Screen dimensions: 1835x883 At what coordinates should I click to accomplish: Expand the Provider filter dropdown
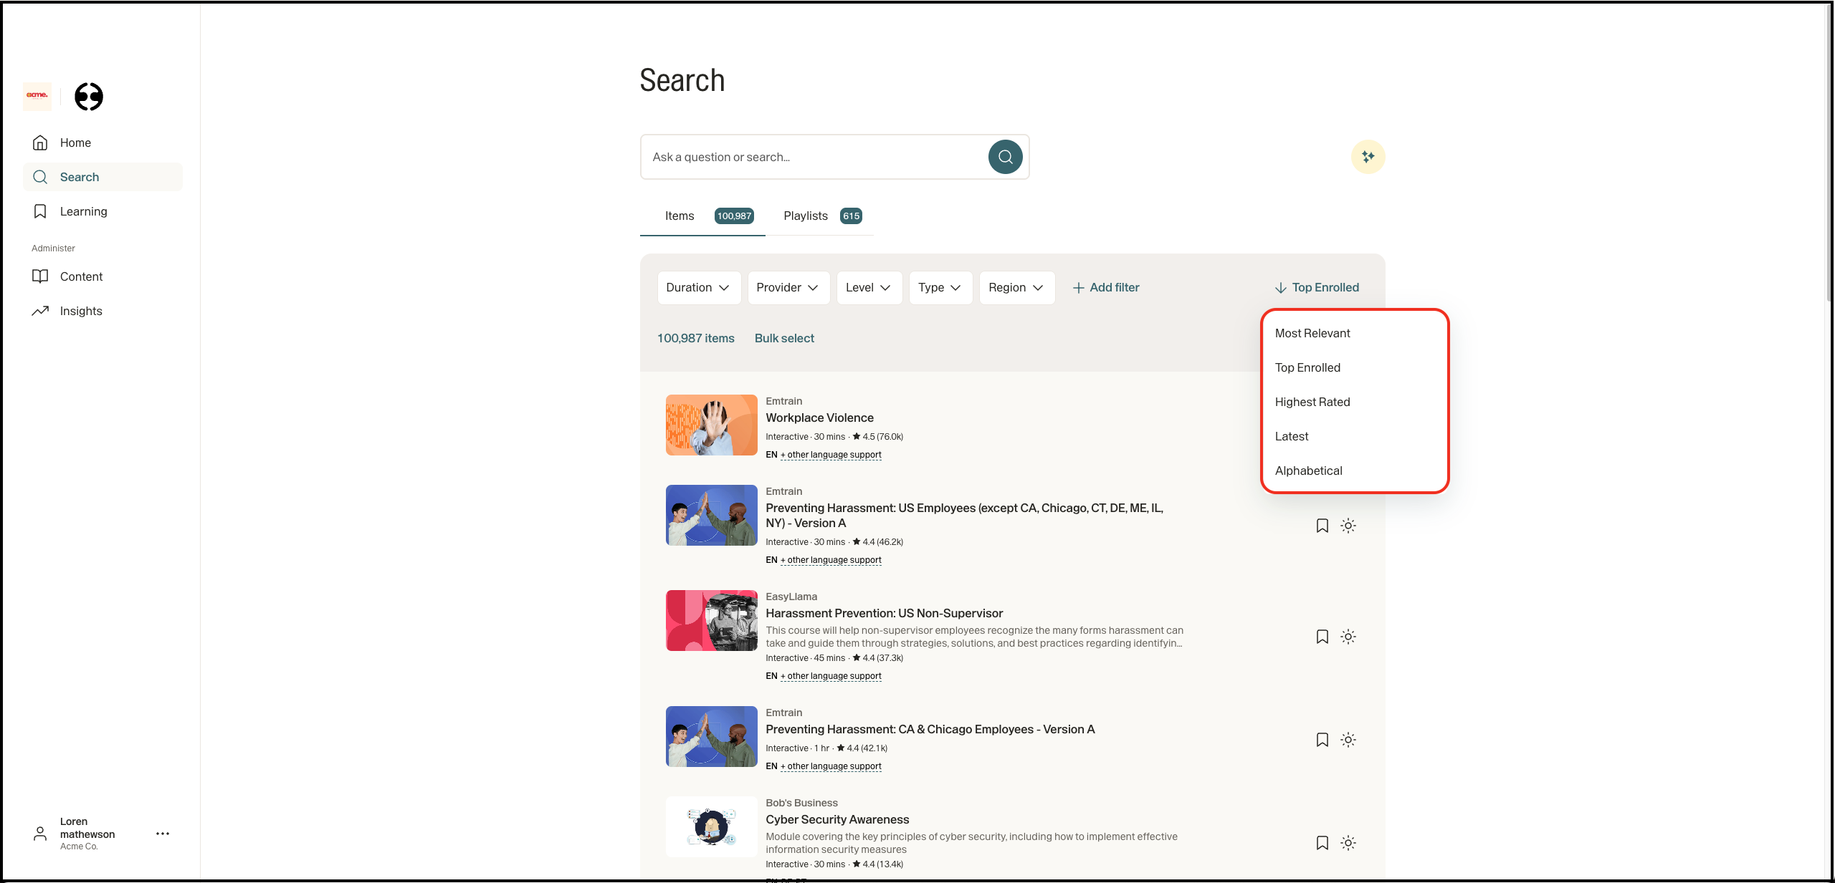click(788, 287)
